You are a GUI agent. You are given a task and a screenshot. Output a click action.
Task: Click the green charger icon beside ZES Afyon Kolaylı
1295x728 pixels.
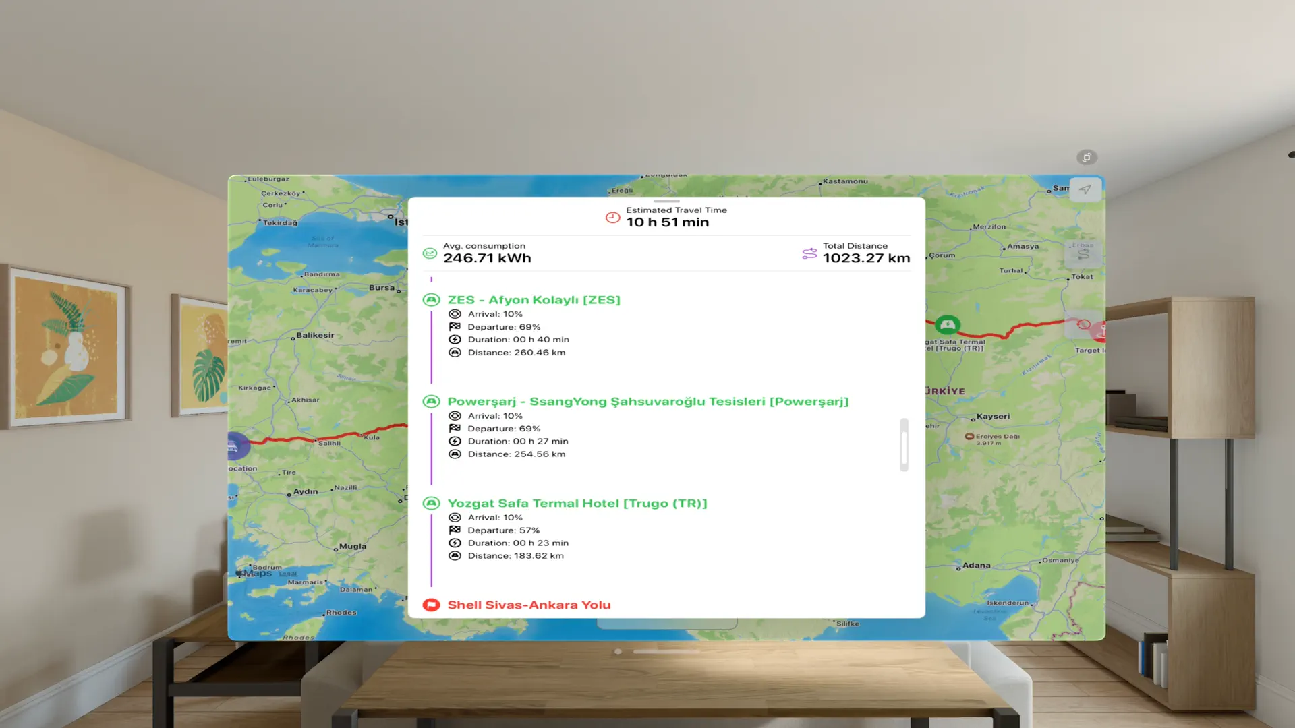(x=432, y=299)
